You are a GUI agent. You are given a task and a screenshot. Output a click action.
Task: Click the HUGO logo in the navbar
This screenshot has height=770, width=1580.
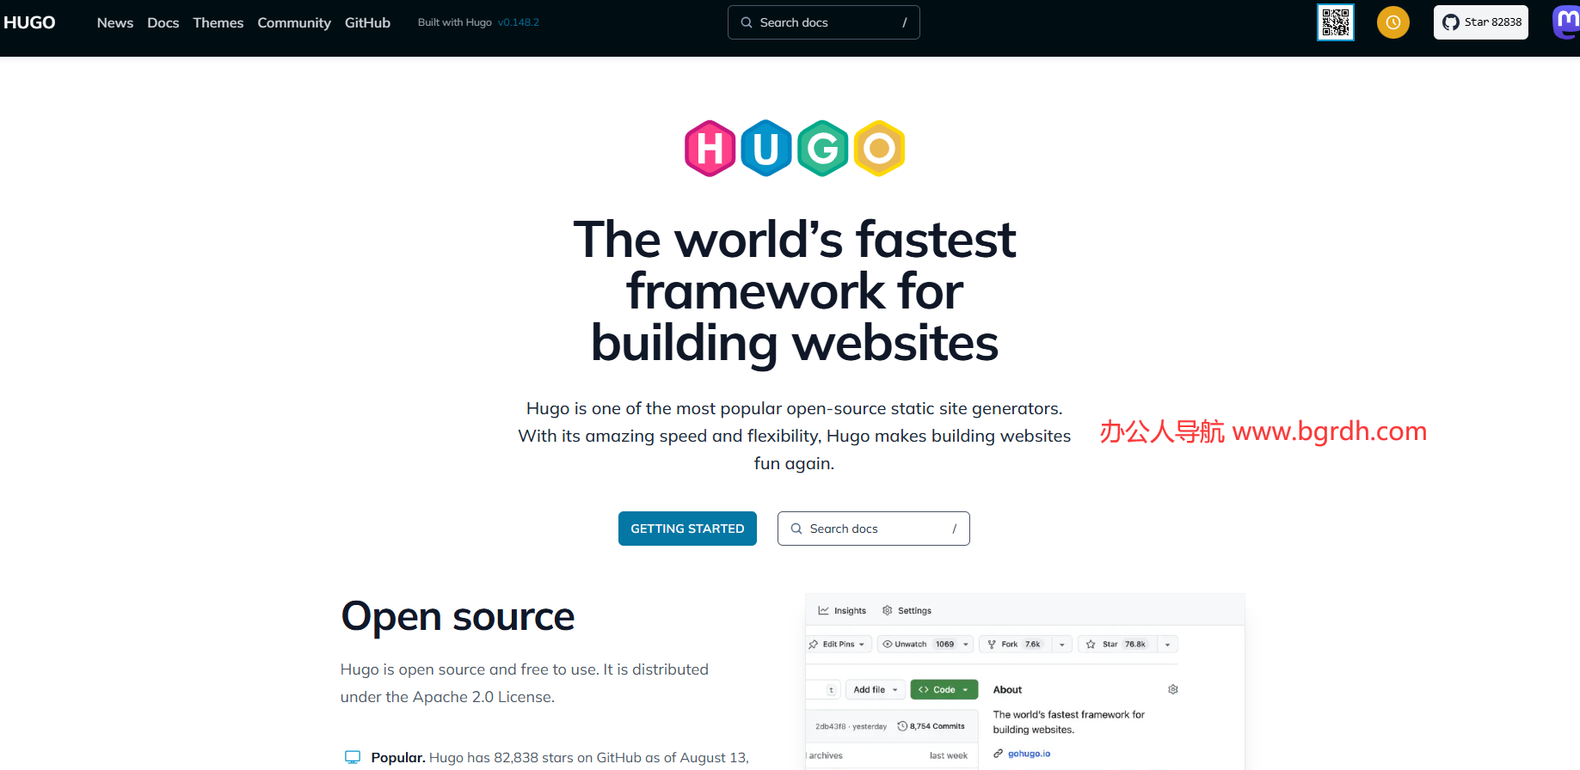coord(29,22)
